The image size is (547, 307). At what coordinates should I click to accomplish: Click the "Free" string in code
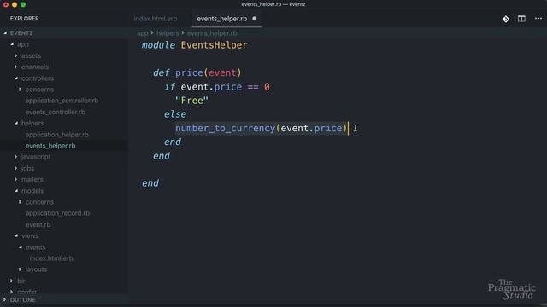(x=191, y=101)
